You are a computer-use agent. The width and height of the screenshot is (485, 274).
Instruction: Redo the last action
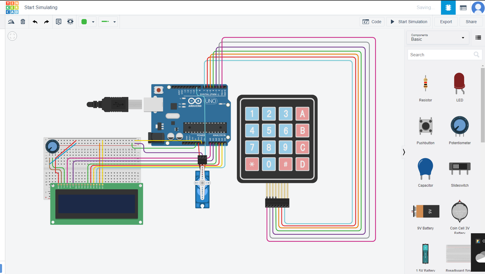pos(46,22)
